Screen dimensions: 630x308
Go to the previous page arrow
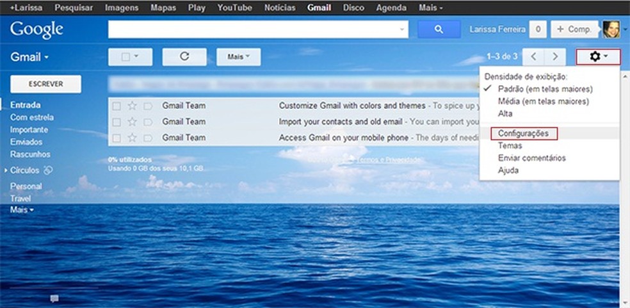(533, 57)
